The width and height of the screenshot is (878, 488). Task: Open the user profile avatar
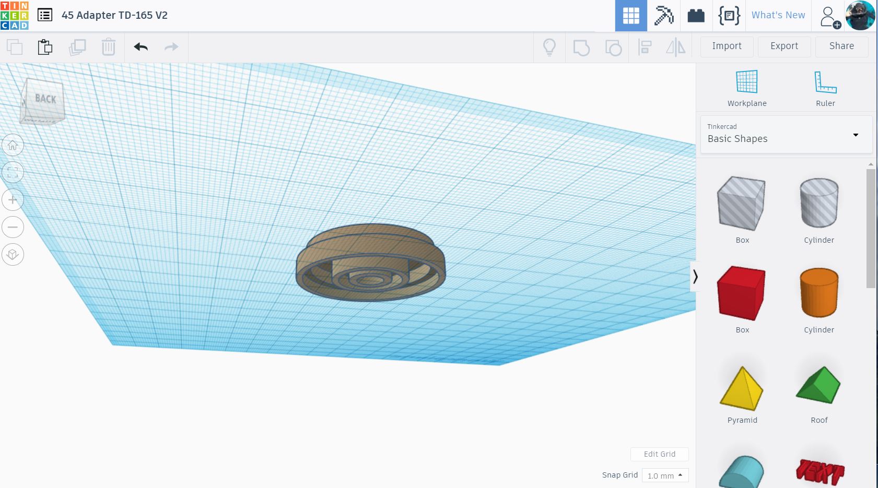tap(860, 16)
